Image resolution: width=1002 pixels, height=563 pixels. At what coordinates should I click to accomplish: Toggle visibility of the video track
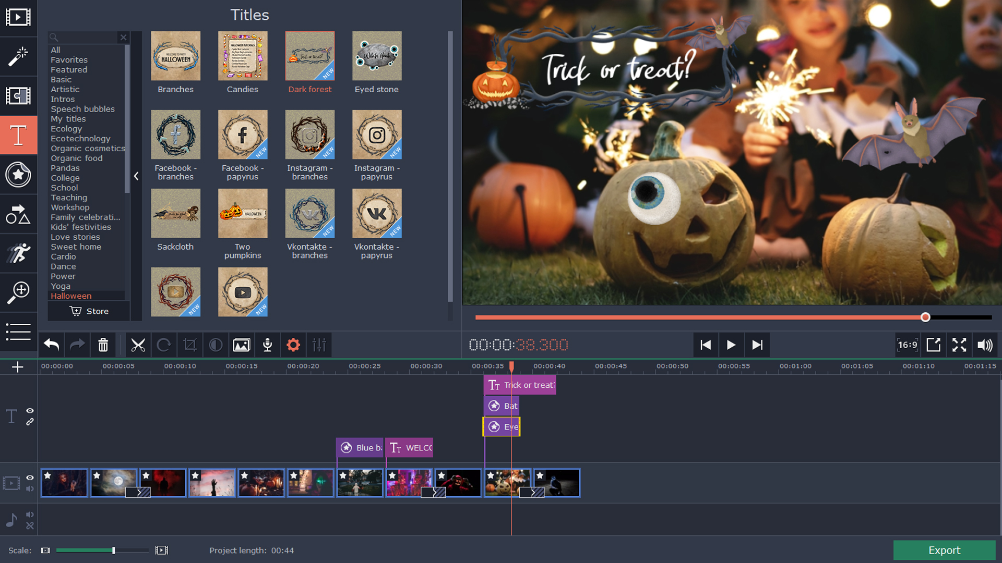coord(30,478)
